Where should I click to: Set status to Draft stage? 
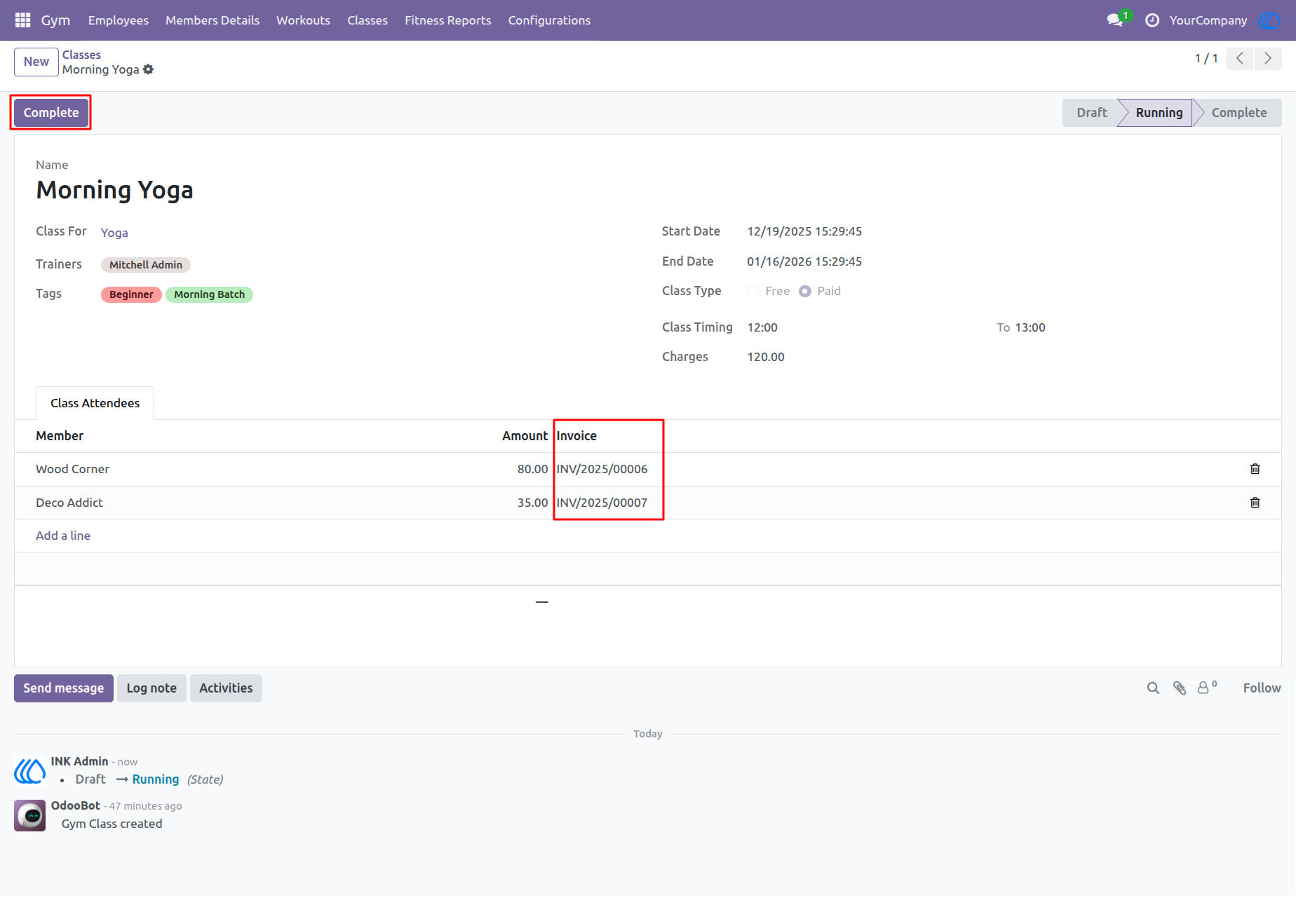(1091, 113)
